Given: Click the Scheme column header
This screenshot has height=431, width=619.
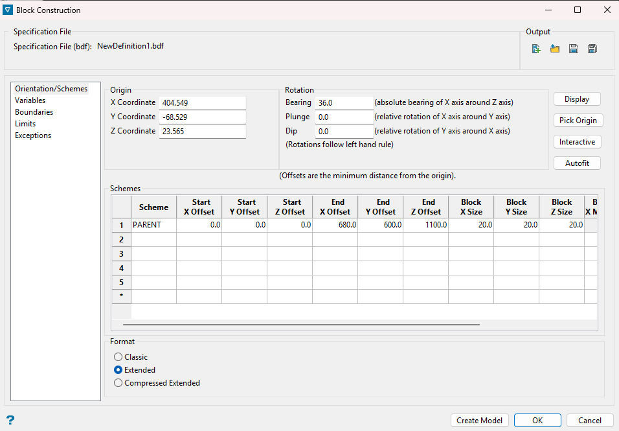Looking at the screenshot, I should 153,207.
